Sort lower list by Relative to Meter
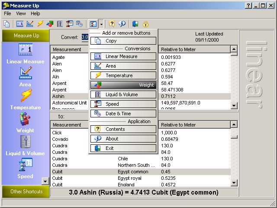277x208 pixels. point(195,125)
